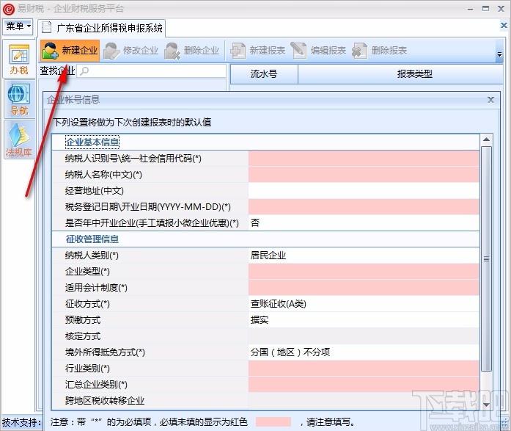Screen dimensions: 511x431
Task: Click the 跨地区税收转移企业 value field
Action: tap(364, 401)
